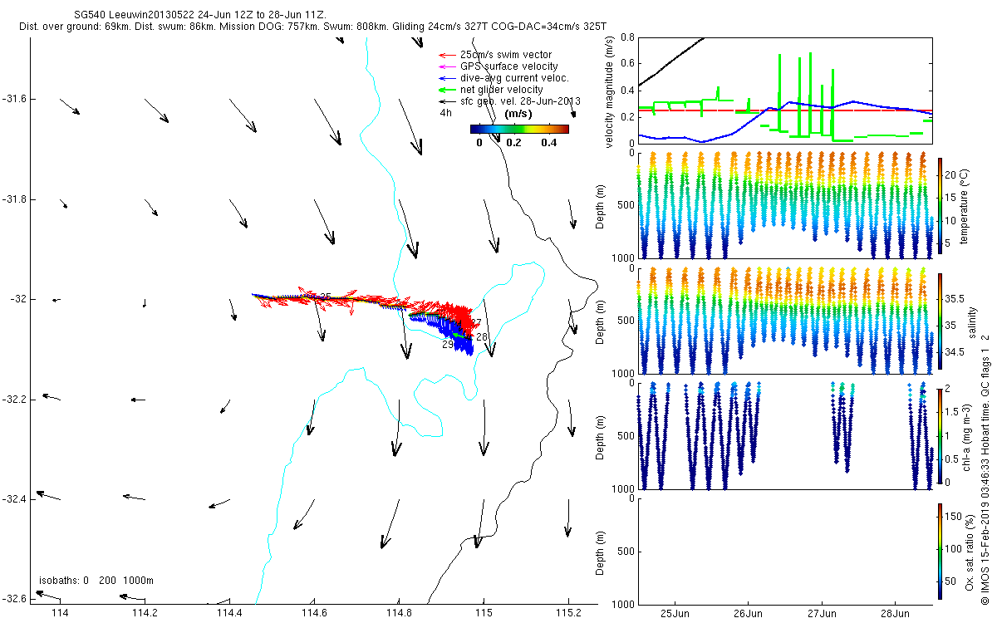Select the 'dive-avg current veloc.' legend label
The image size is (997, 623).
click(x=514, y=78)
